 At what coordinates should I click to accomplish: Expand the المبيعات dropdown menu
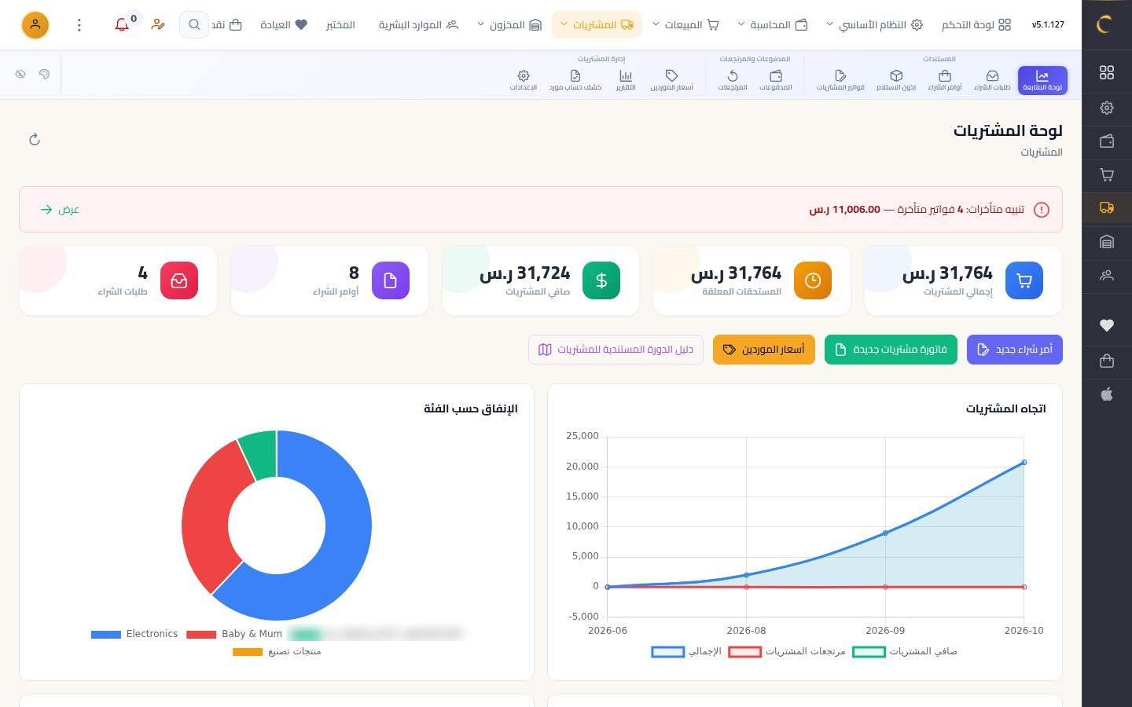pyautogui.click(x=685, y=25)
